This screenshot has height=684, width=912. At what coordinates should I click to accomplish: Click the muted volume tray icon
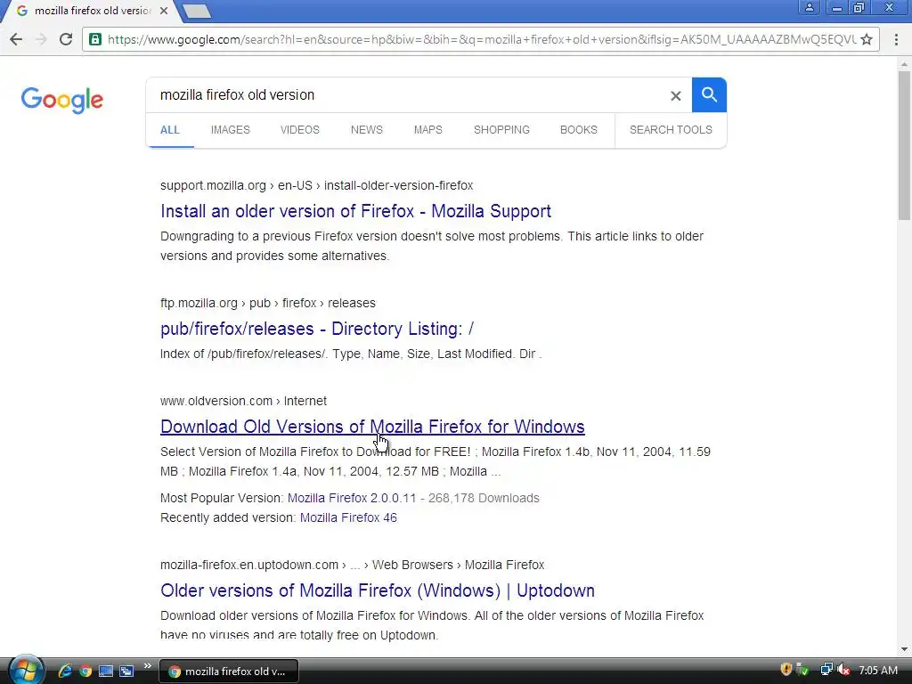click(x=843, y=670)
